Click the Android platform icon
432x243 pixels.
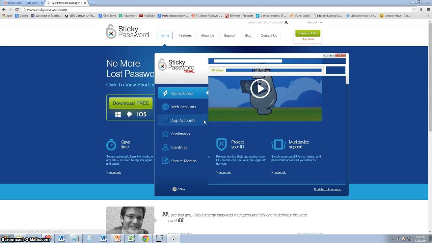129,114
